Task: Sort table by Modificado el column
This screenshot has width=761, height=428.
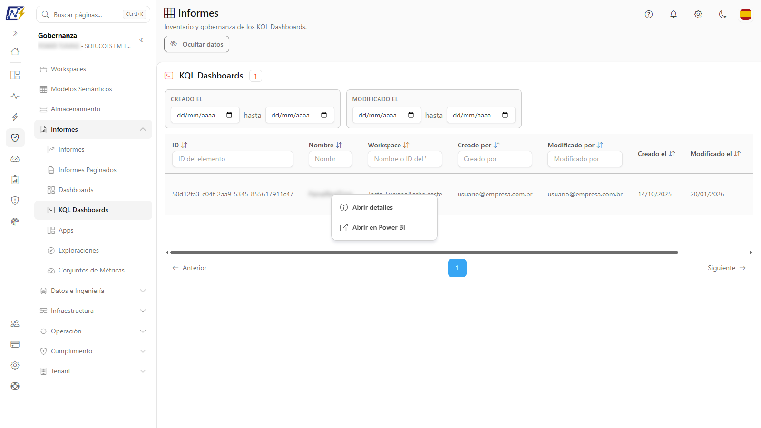Action: click(x=737, y=154)
